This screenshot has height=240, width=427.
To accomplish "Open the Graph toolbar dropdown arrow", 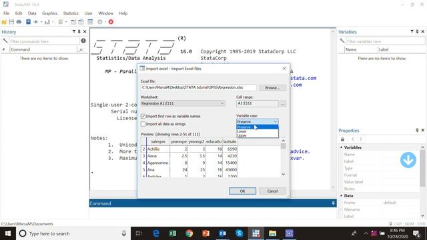I will click(x=53, y=22).
